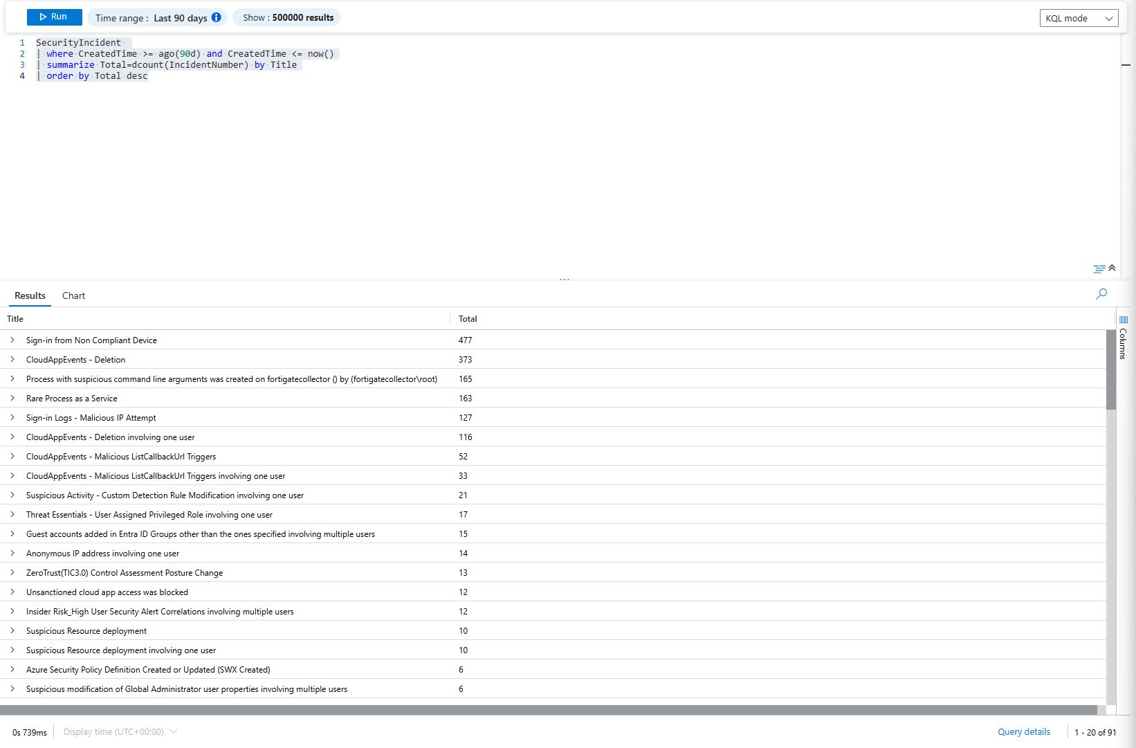This screenshot has height=748, width=1136.
Task: Open the Query details link
Action: coord(1023,731)
